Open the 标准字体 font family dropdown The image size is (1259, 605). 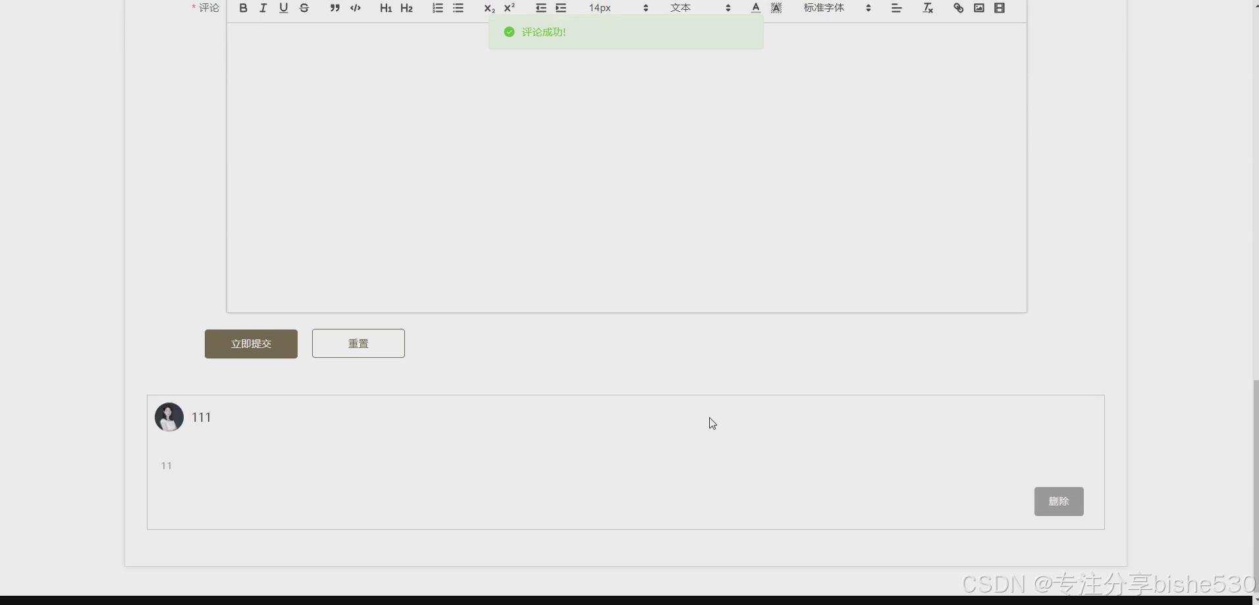(837, 8)
